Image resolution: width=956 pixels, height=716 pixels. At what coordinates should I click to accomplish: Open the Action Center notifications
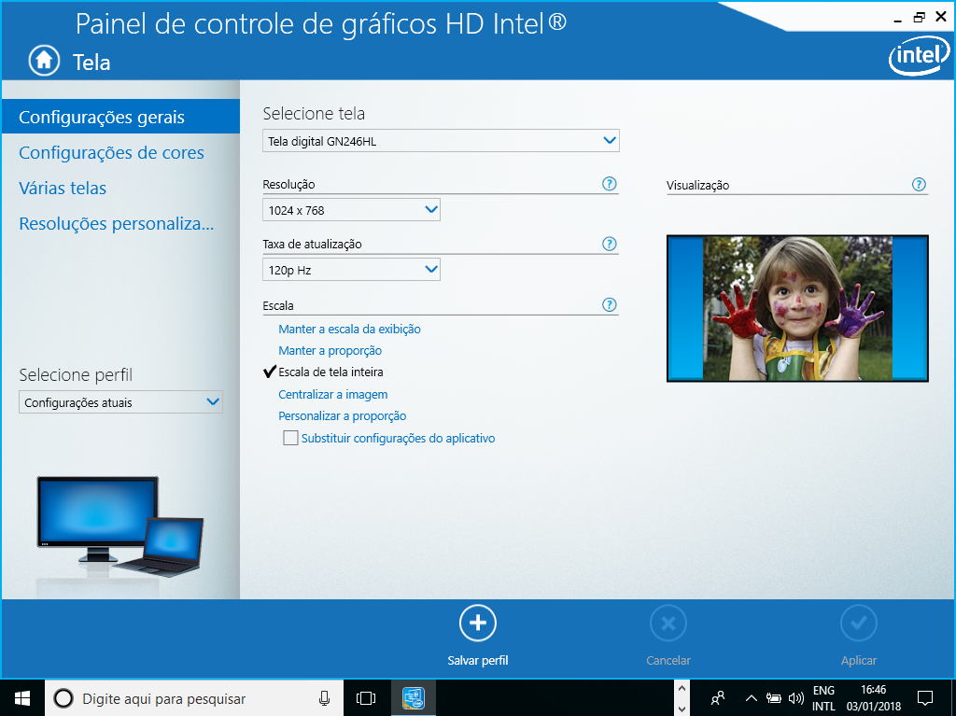(925, 698)
